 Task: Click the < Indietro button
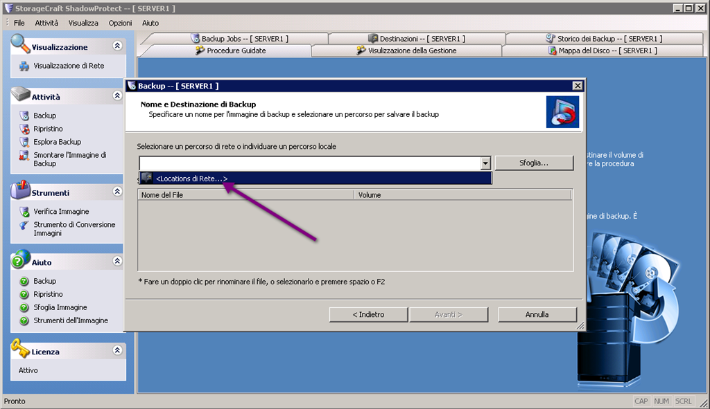tap(368, 315)
